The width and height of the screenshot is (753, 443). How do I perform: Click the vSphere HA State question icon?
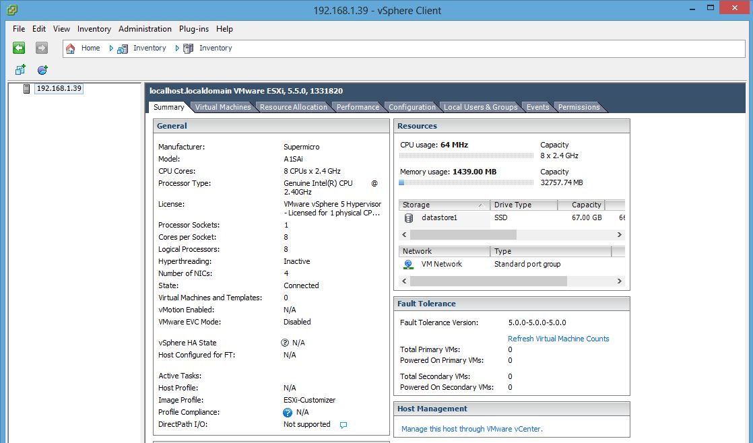(285, 343)
